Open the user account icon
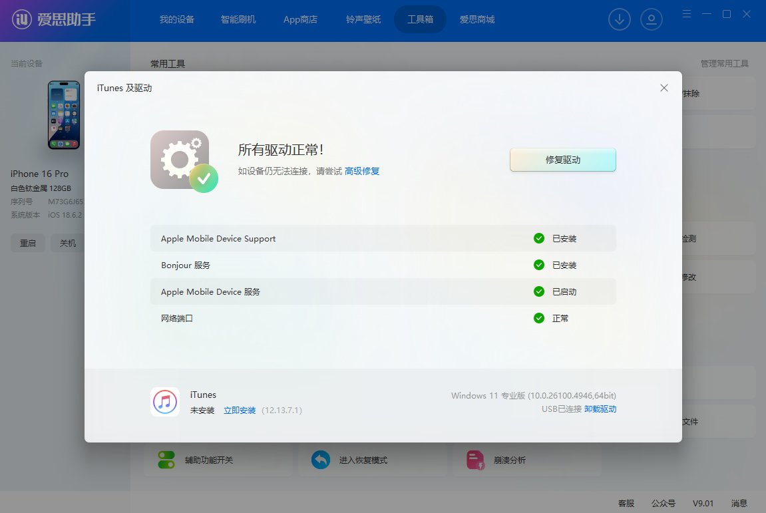Screen dimensions: 766x513 tap(651, 19)
